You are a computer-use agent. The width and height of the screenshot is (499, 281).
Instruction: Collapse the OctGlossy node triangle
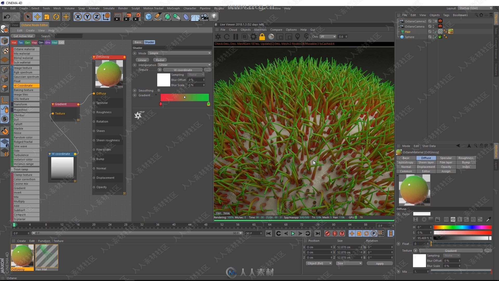[x=94, y=57]
